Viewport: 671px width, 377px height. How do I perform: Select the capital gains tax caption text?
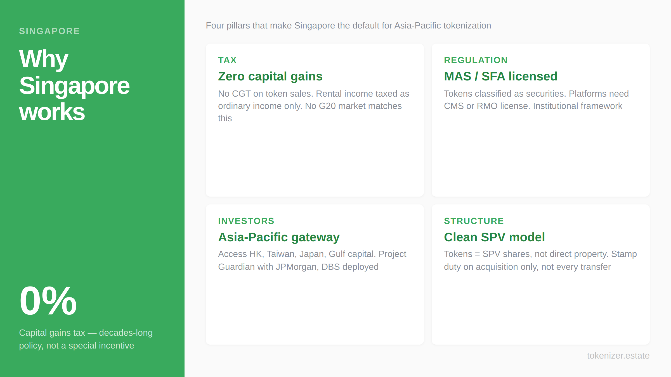(86, 339)
